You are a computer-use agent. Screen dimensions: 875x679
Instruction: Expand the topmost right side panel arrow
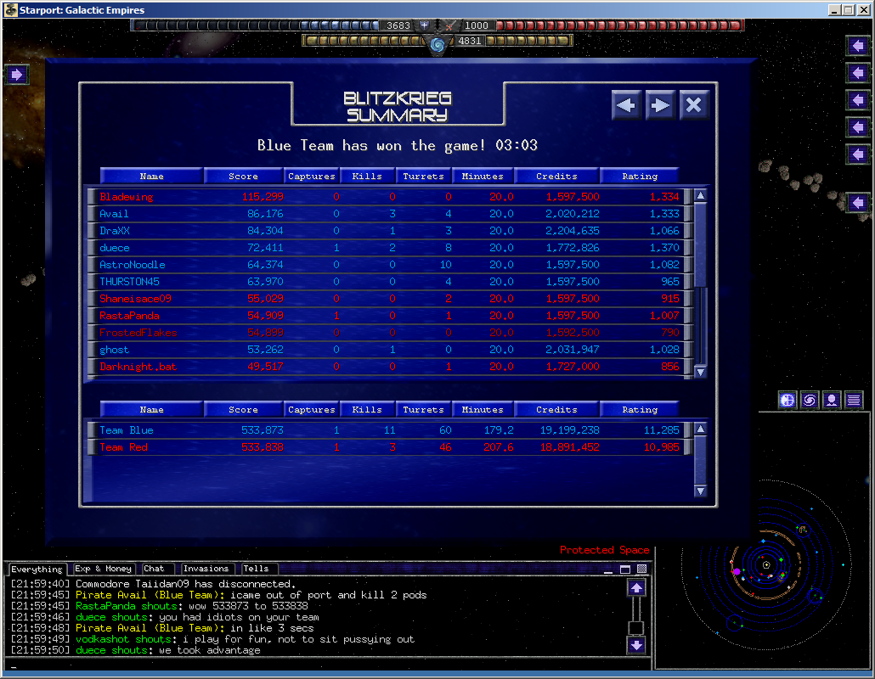857,45
